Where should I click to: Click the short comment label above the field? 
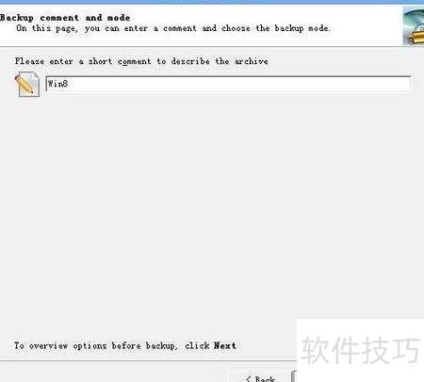(x=141, y=61)
